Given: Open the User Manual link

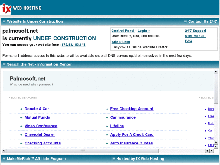Looking at the screenshot, I should click(x=195, y=36).
